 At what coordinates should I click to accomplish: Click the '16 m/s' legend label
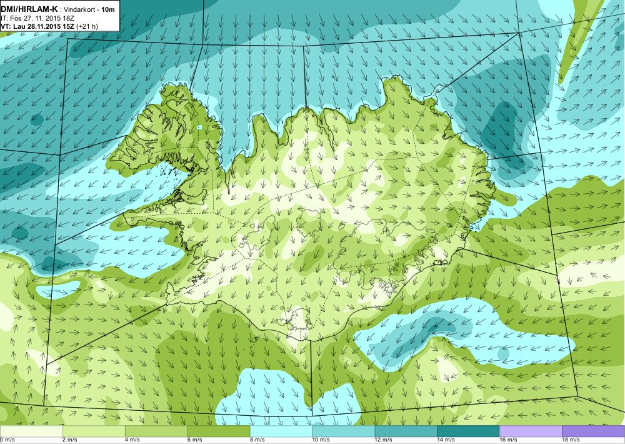(x=508, y=440)
